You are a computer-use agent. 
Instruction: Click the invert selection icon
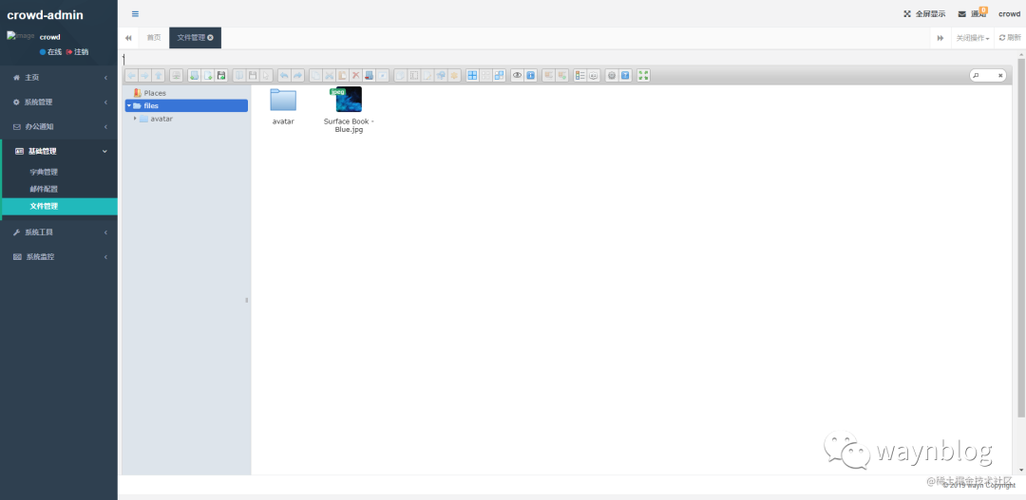[500, 75]
